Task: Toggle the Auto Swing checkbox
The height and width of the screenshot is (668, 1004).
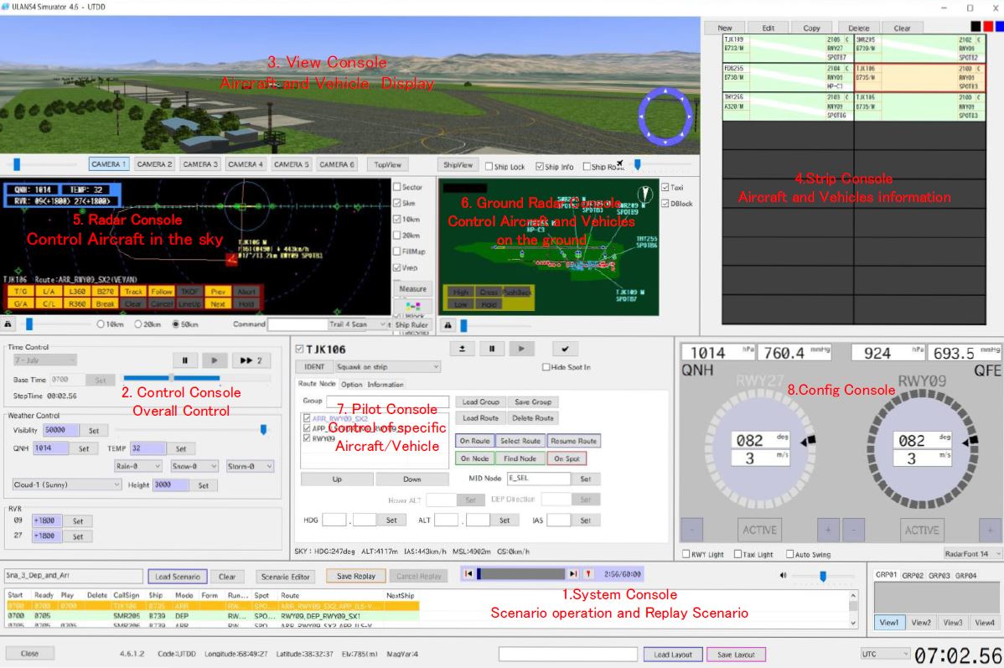Action: click(x=789, y=554)
